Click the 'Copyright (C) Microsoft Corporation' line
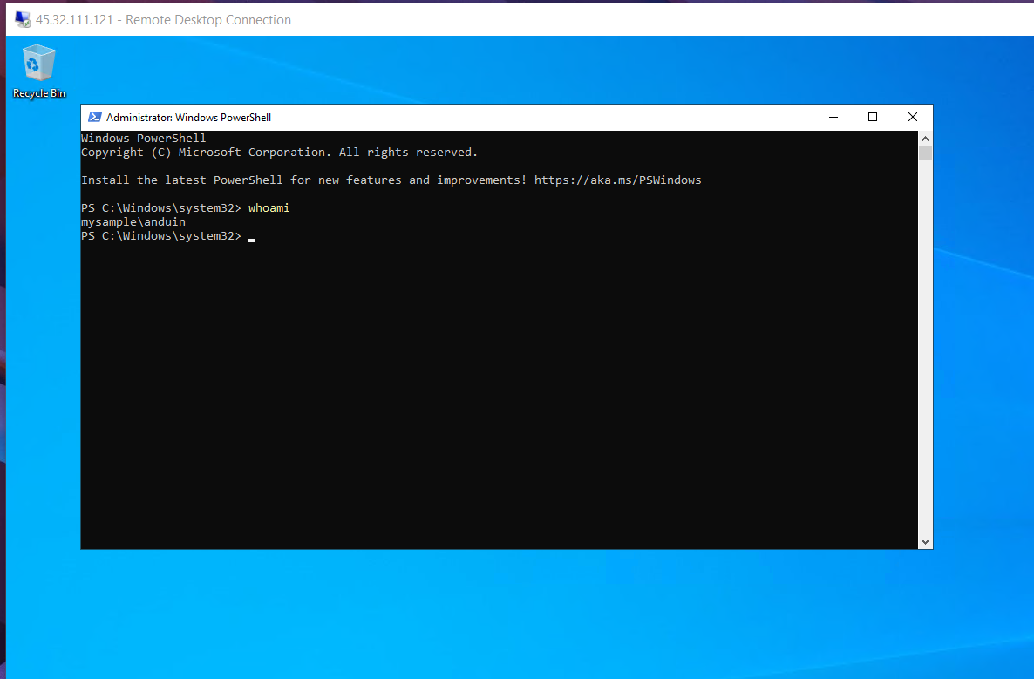The height and width of the screenshot is (679, 1034). (x=279, y=153)
